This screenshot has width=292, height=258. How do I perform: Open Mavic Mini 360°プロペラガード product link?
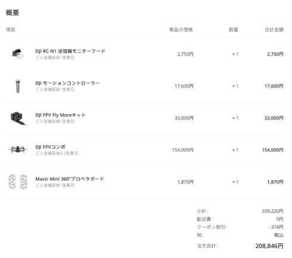70,179
